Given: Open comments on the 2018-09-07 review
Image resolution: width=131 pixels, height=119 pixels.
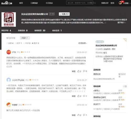Looking at the screenshot, I should coord(85,71).
